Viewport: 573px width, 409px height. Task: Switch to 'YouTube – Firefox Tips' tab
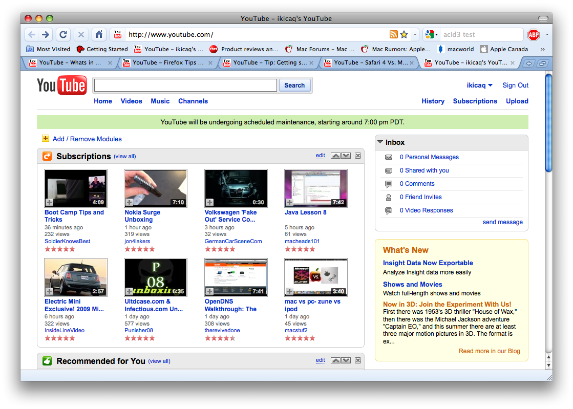click(168, 62)
